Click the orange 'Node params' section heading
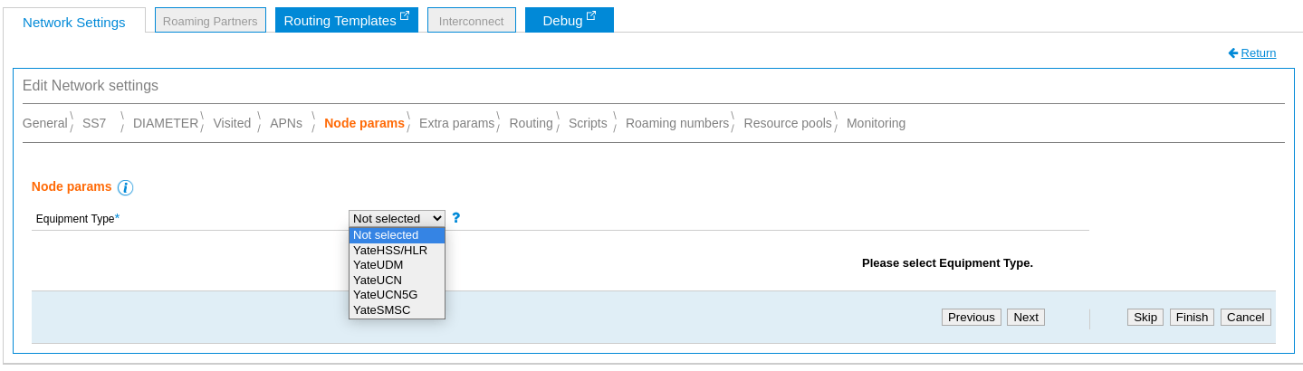This screenshot has height=371, width=1303. (x=72, y=186)
